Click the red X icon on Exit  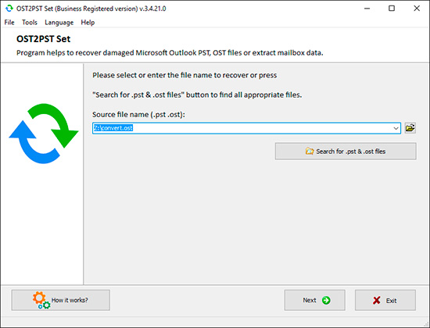coord(377,301)
